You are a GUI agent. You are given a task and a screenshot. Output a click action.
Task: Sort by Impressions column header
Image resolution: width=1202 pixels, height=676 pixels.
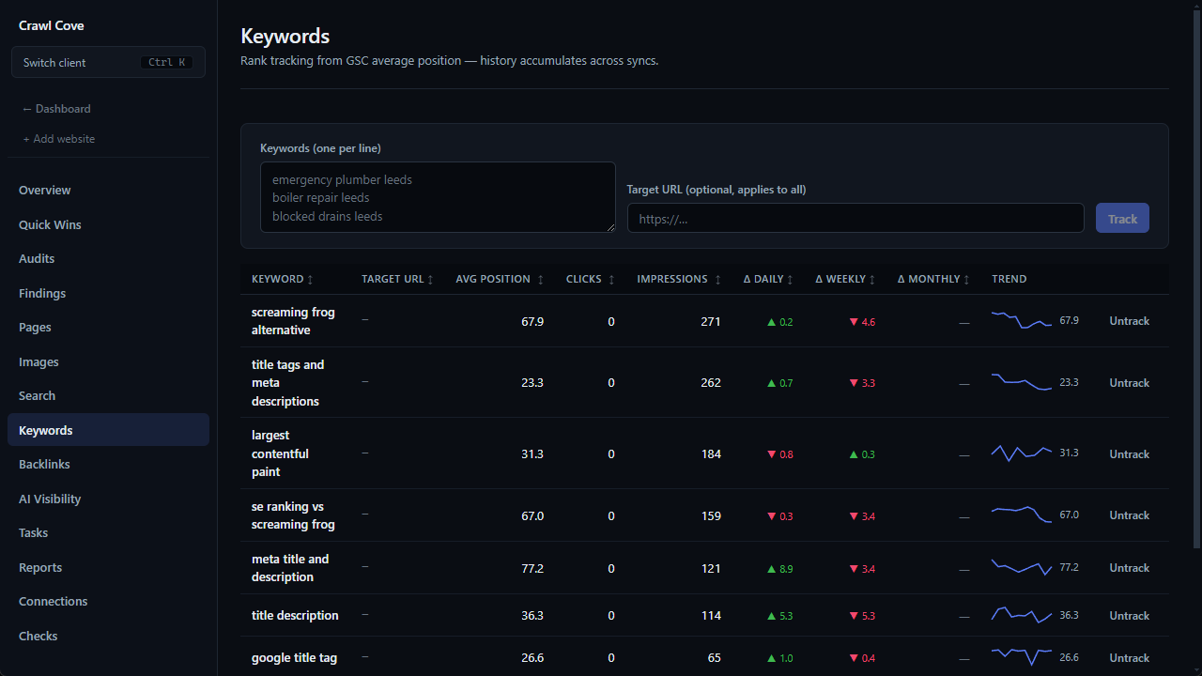[679, 279]
